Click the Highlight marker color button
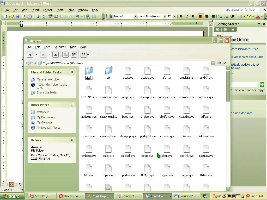 coord(248,16)
